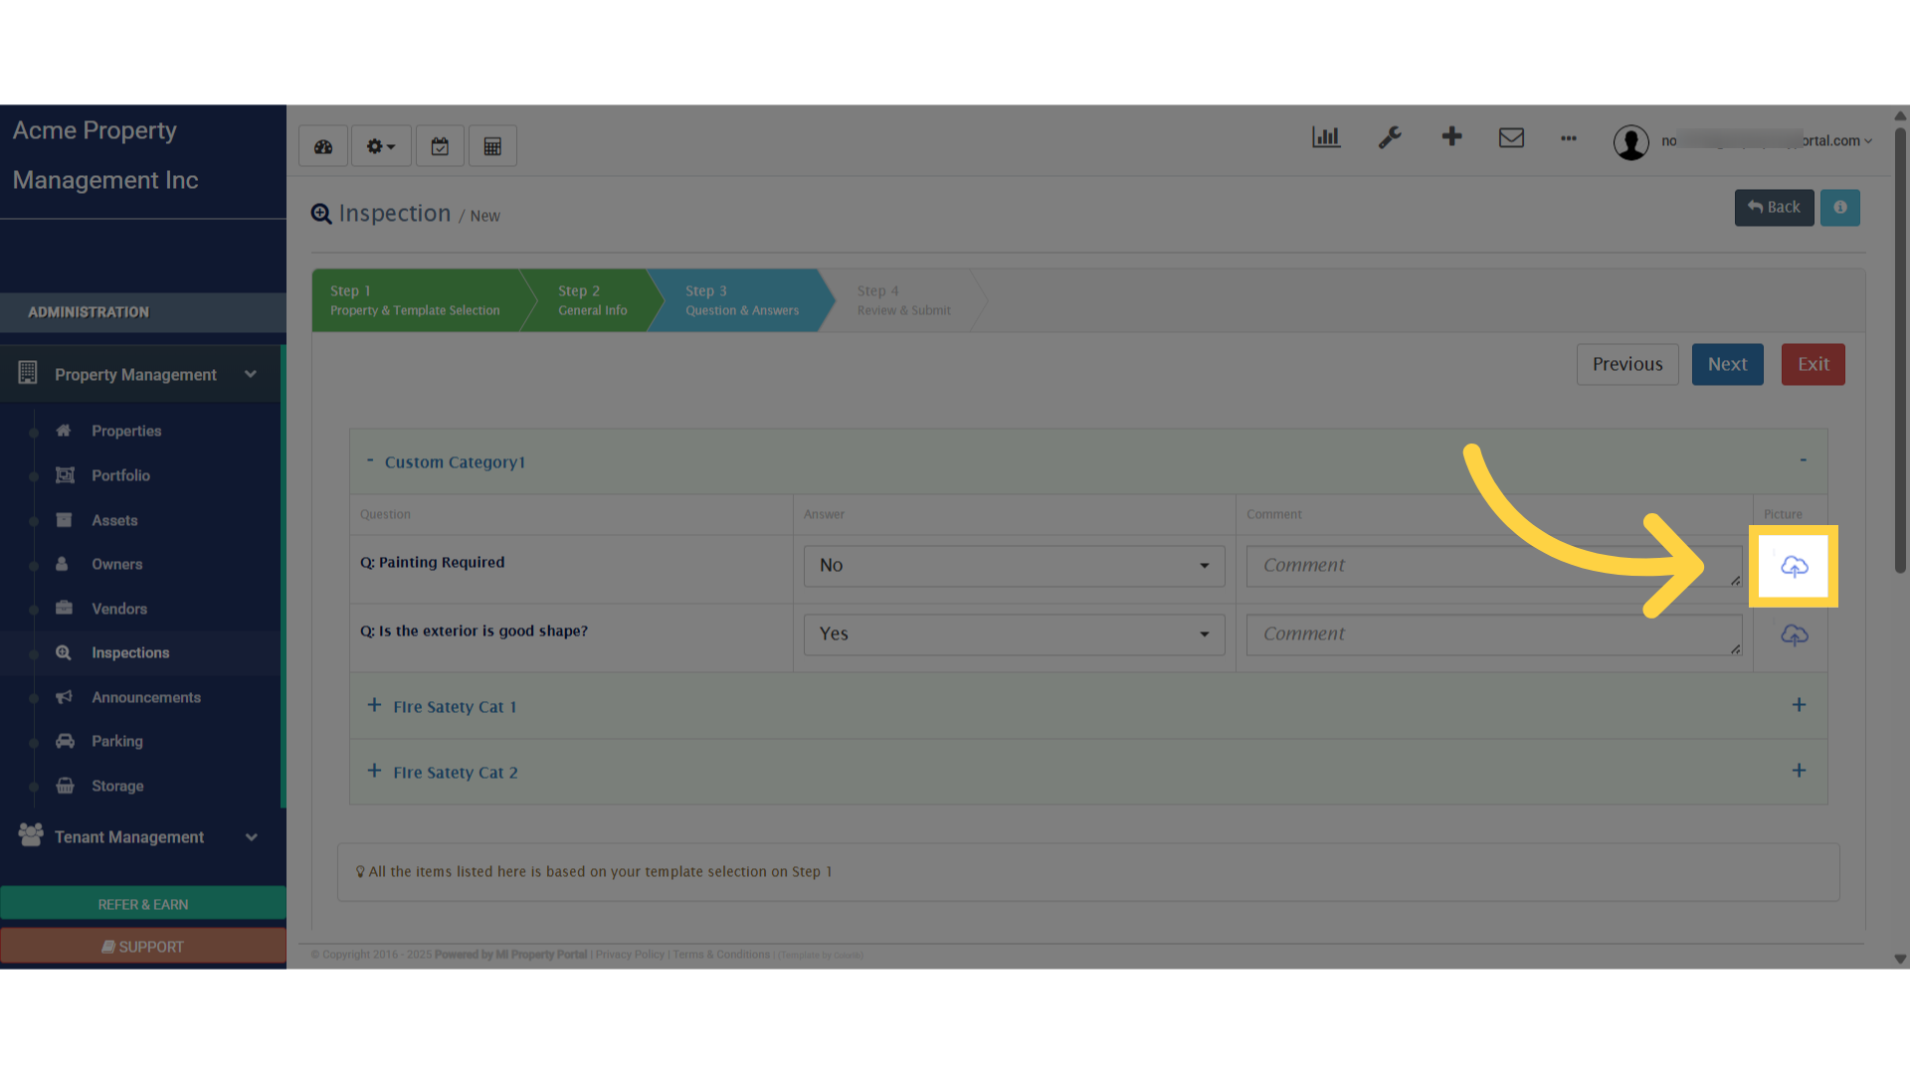Open the dashboard speedometer icon
The height and width of the screenshot is (1074, 1910).
[323, 146]
